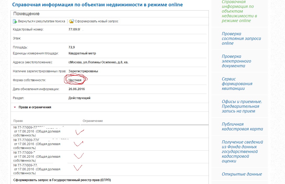Click 'Открытые данные' sidebar link
285x184 pixels.
point(242,174)
